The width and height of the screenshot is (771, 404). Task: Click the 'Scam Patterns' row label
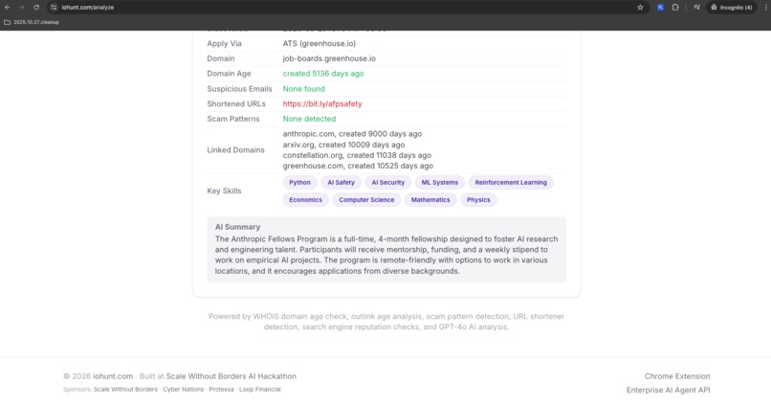233,119
